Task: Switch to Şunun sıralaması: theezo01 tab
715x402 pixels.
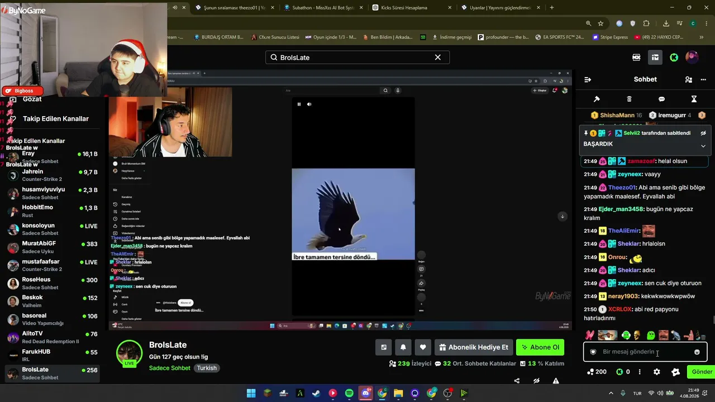Action: click(x=236, y=8)
